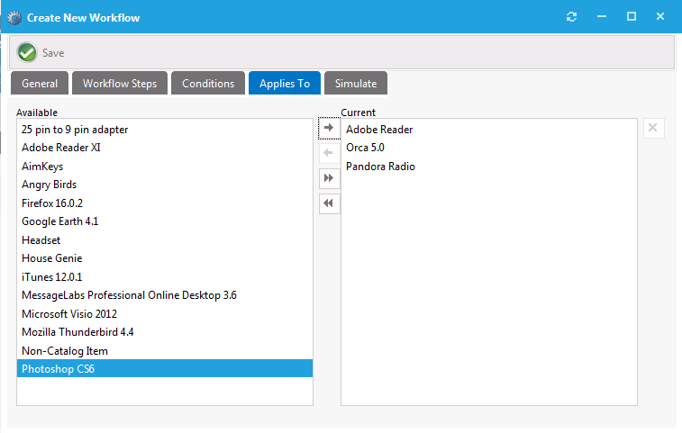
Task: Select "MessageLabs Professional Online Desktop 3.6"
Action: pos(164,295)
